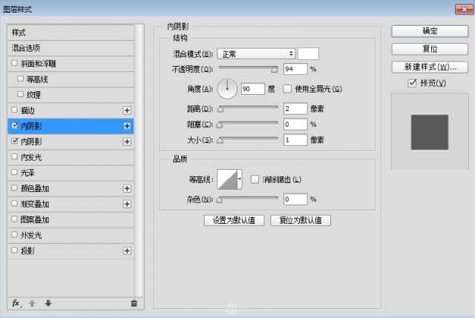Open the white shadow color swatch
This screenshot has width=475, height=318.
coord(308,54)
